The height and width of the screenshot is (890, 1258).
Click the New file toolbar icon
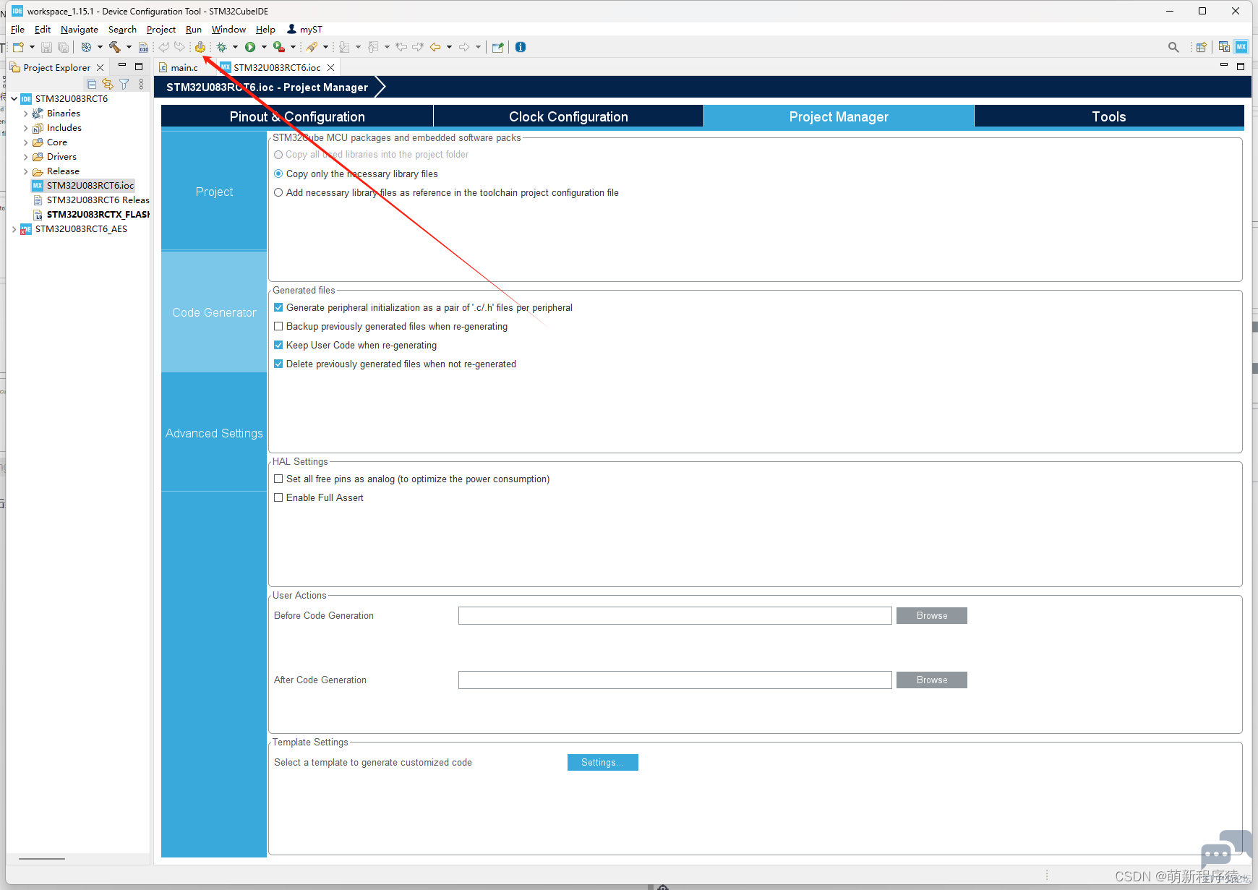pos(18,47)
